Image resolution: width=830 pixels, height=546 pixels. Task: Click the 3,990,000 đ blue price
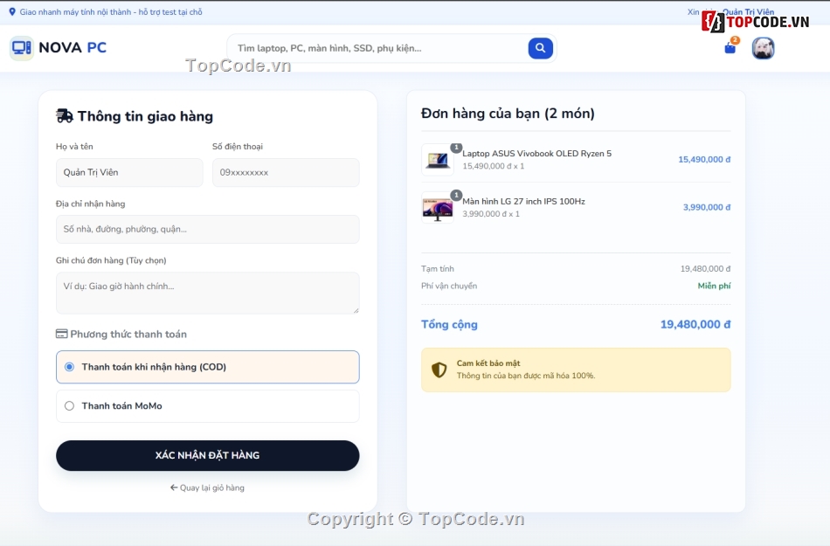[707, 207]
